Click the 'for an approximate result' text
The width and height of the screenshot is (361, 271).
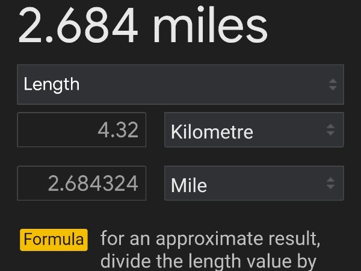pos(210,239)
